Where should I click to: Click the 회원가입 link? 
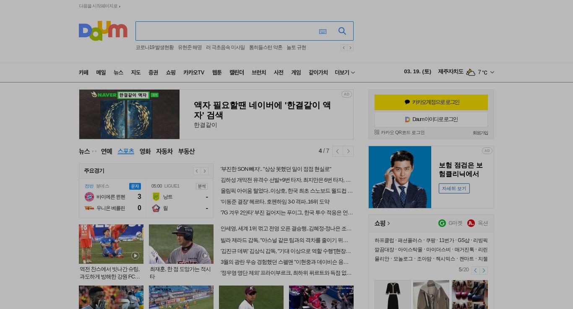pos(480,133)
